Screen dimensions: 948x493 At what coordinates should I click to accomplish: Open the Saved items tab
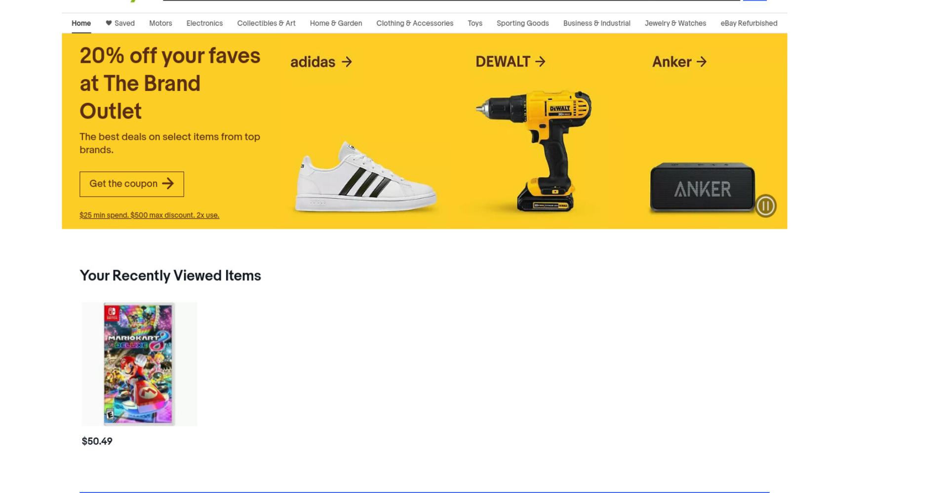point(120,23)
